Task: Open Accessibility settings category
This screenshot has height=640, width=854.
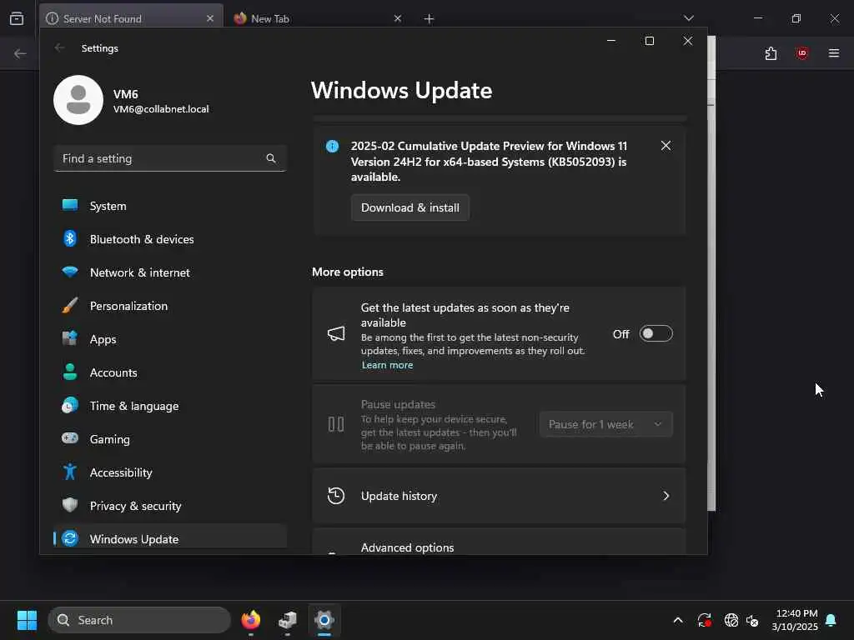Action: (170, 472)
